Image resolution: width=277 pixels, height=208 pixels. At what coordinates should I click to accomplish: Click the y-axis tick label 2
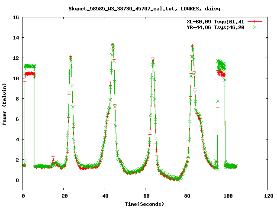click(17, 160)
